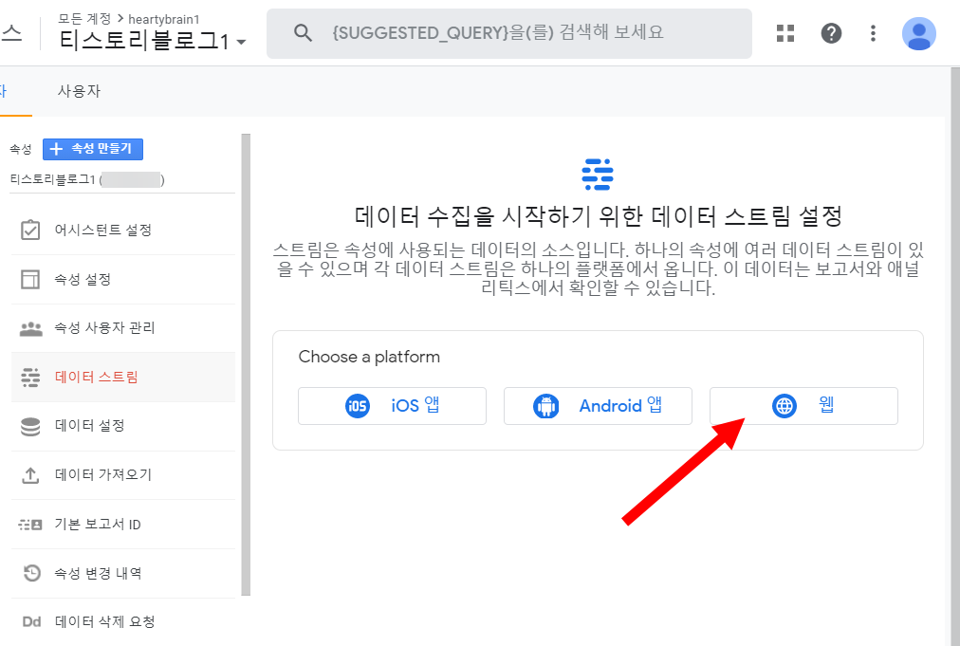Image resolution: width=960 pixels, height=646 pixels.
Task: Click the iOS platform icon
Action: [x=358, y=406]
